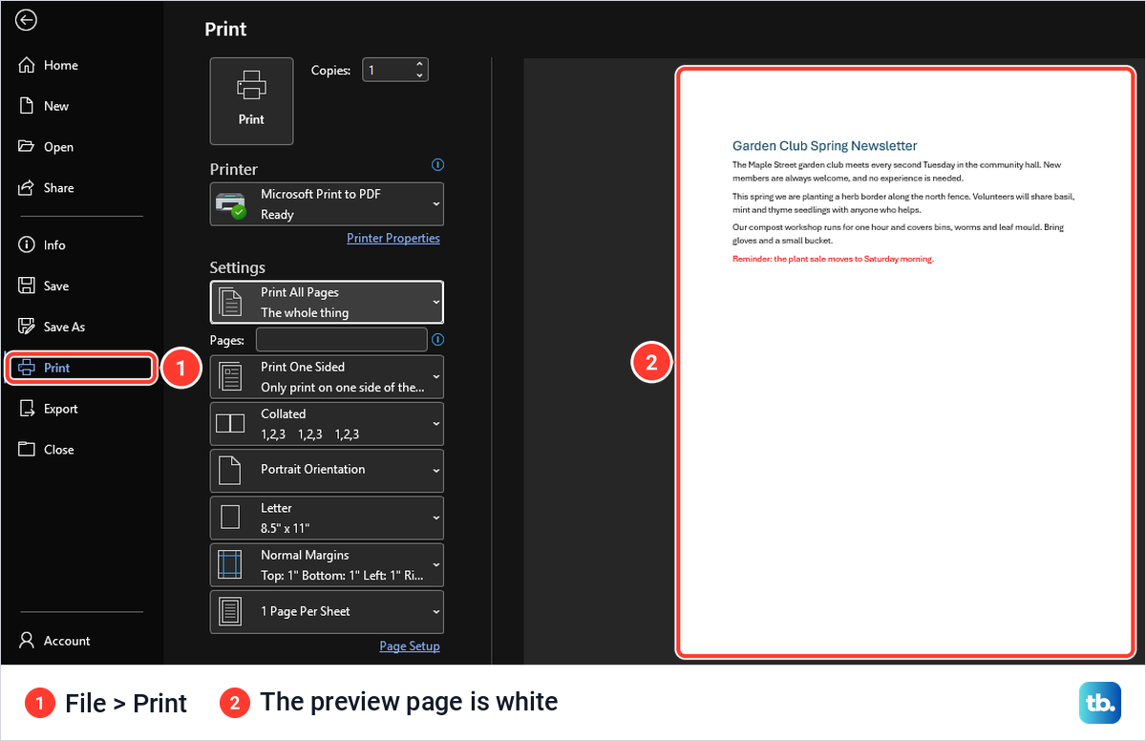
Task: Click the Save As icon
Action: [x=27, y=327]
